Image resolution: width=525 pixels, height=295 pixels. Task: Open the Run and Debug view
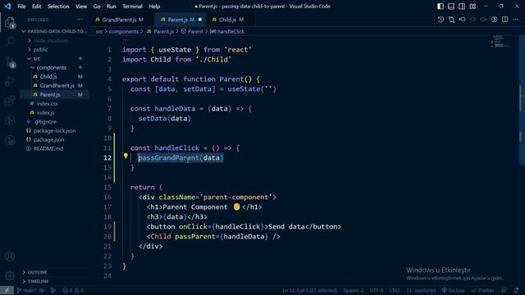coord(10,81)
